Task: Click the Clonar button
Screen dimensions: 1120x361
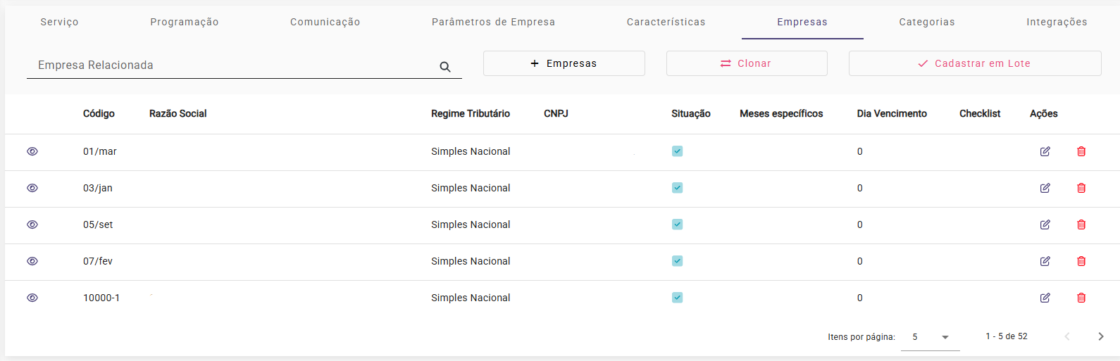Action: click(747, 63)
